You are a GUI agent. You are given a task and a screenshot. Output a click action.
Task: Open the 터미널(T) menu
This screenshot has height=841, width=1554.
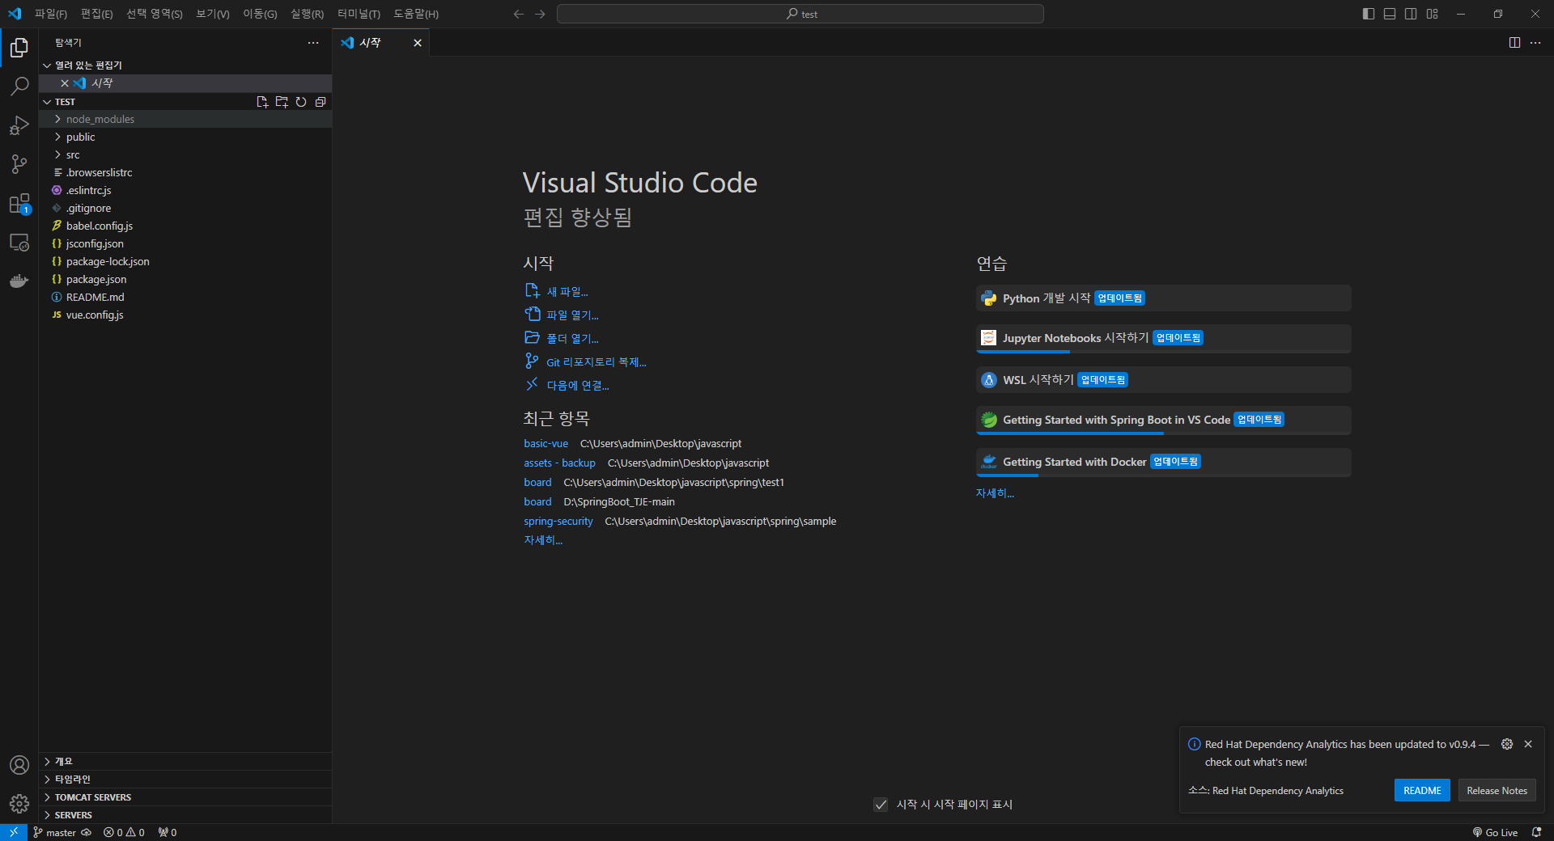tap(359, 14)
